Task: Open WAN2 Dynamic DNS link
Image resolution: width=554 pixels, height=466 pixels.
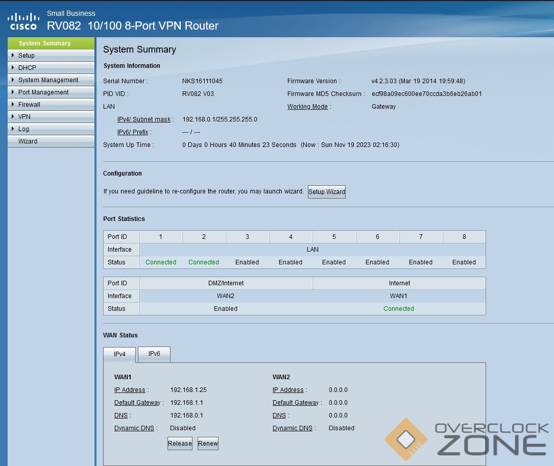Action: pyautogui.click(x=293, y=428)
